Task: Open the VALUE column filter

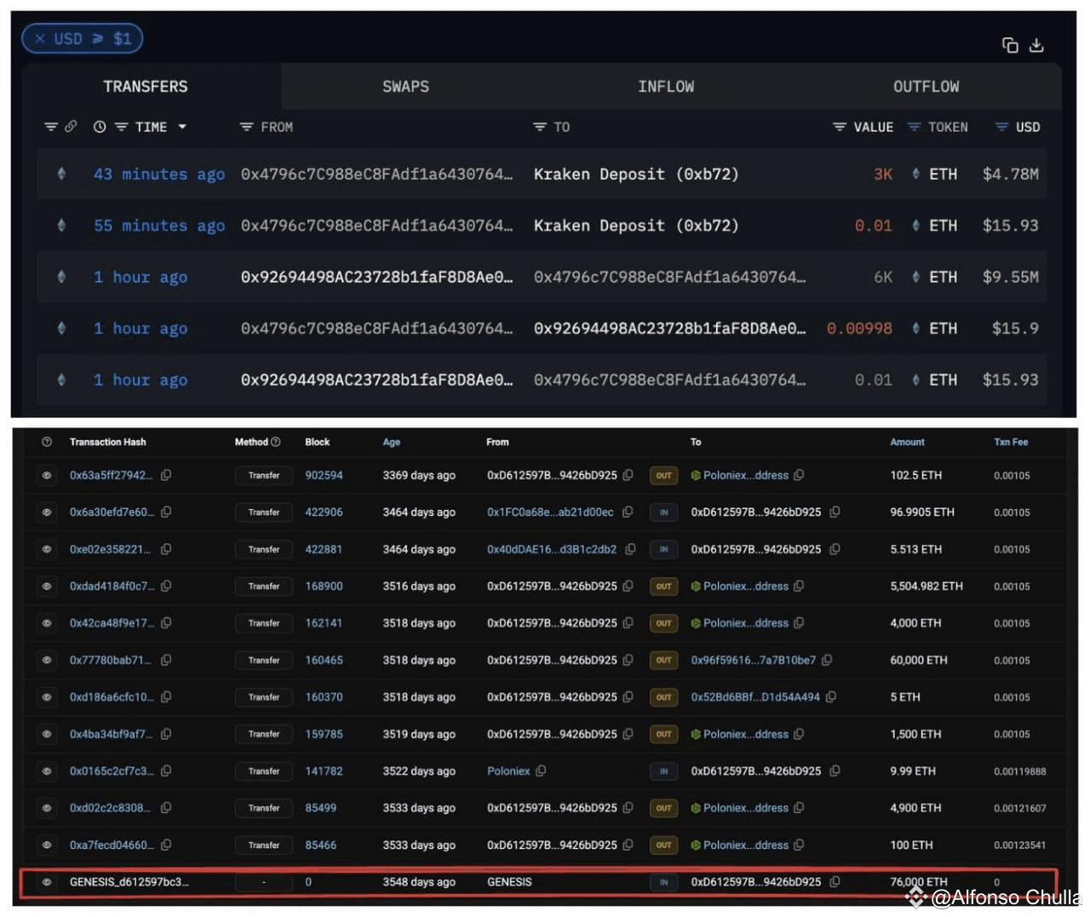Action: click(x=840, y=127)
